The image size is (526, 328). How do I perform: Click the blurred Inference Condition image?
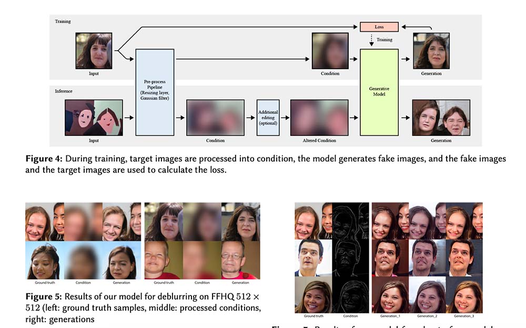click(215, 118)
